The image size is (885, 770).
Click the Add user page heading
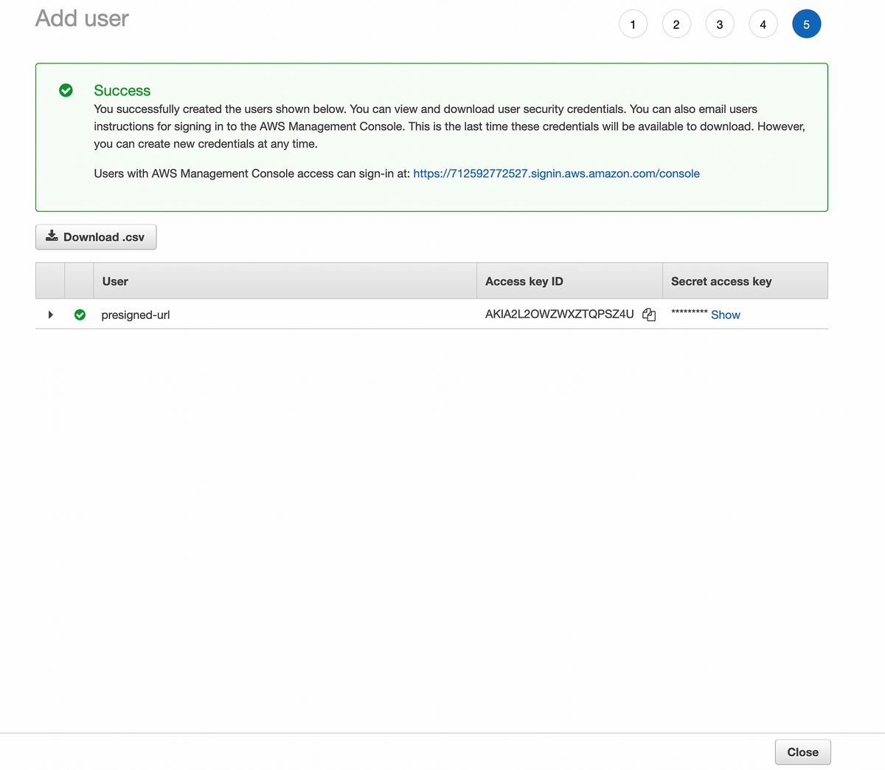click(x=82, y=18)
